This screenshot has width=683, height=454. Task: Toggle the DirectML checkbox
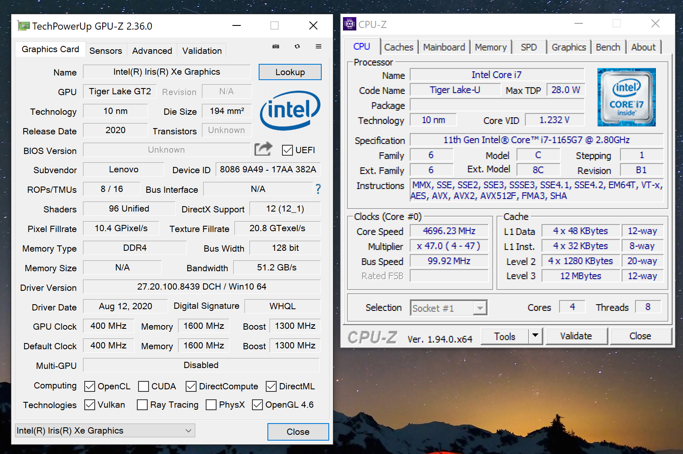tap(271, 386)
